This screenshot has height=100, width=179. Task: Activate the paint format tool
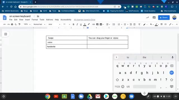click(20, 24)
